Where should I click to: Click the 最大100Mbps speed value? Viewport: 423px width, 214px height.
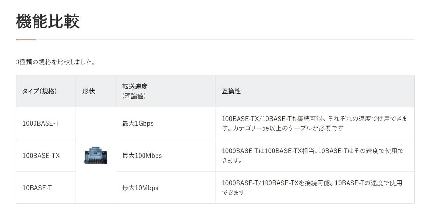click(x=142, y=156)
